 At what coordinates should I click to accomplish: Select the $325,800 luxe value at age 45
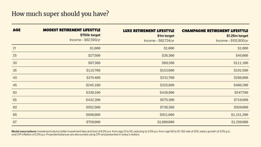167,85
